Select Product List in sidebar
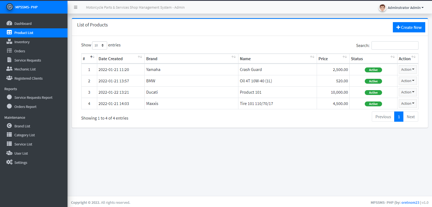The height and width of the screenshot is (207, 432). pyautogui.click(x=34, y=33)
